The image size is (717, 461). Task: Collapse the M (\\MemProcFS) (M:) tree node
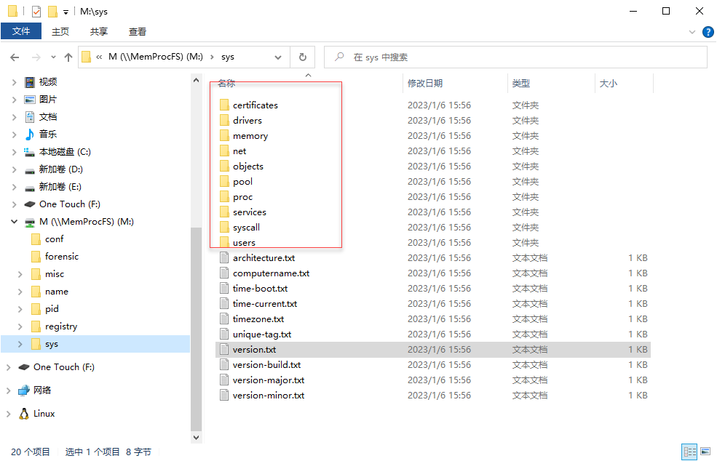click(x=14, y=222)
